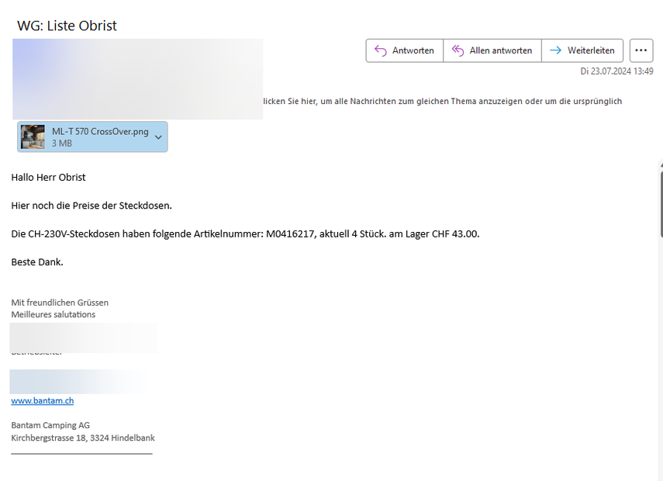663x481 pixels.
Task: Open the ML-T 570 CrossOver.png attachment name
Action: coord(99,131)
